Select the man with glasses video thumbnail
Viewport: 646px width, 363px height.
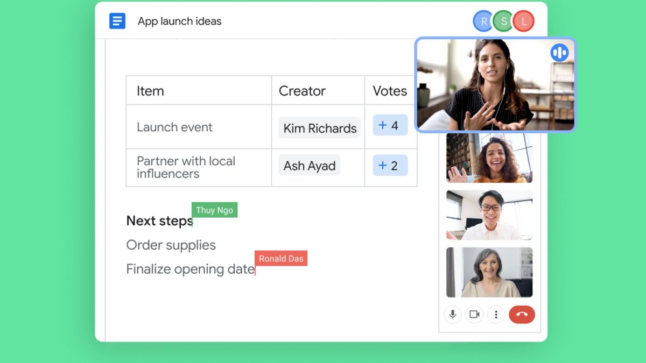click(x=489, y=215)
